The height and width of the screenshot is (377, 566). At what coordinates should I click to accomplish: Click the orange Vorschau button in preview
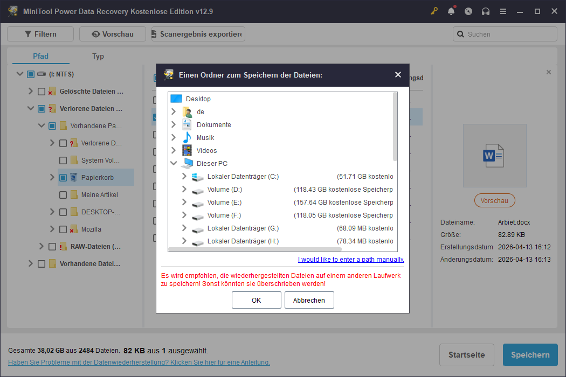point(494,200)
